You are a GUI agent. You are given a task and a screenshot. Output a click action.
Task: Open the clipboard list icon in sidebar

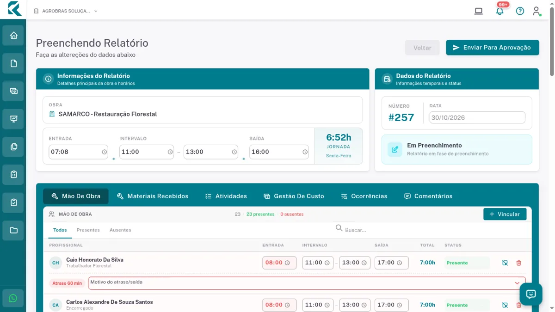tap(13, 175)
